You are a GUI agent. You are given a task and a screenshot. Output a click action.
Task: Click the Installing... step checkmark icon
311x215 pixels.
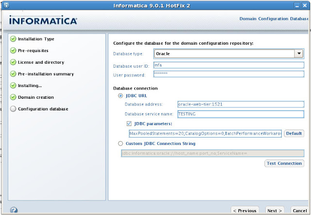[x=13, y=86]
